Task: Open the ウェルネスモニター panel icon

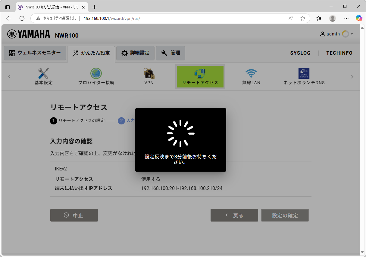Action: point(35,53)
